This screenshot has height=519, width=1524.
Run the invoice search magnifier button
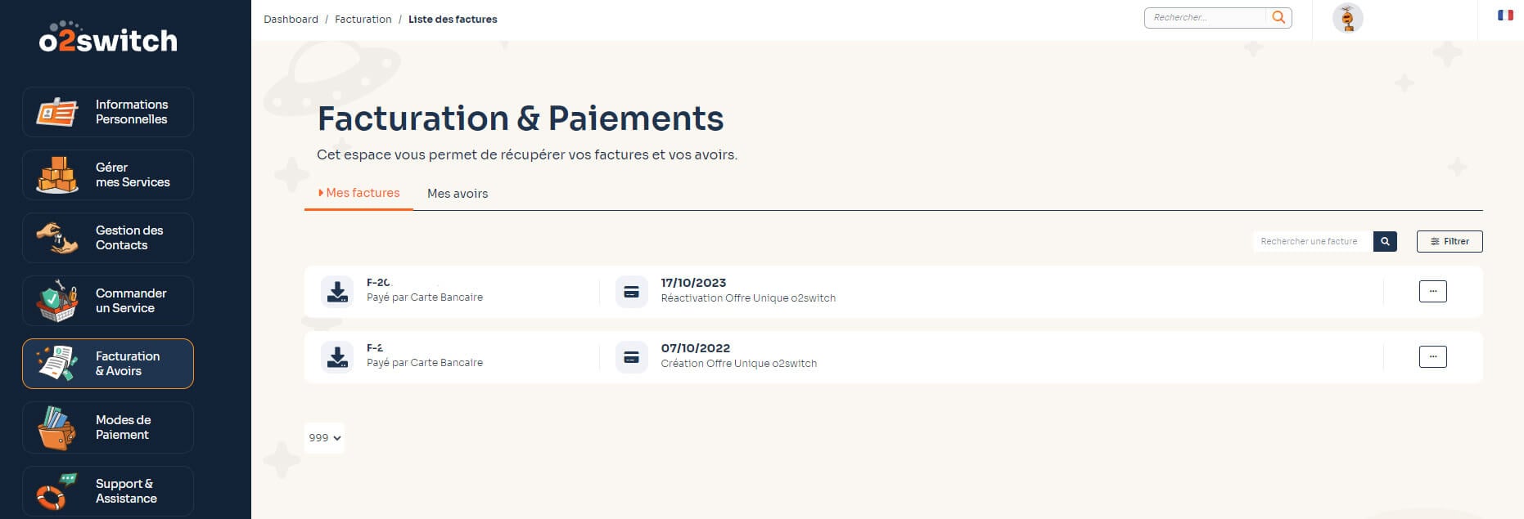1385,241
